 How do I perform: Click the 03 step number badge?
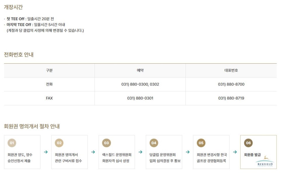pyautogui.click(x=107, y=143)
